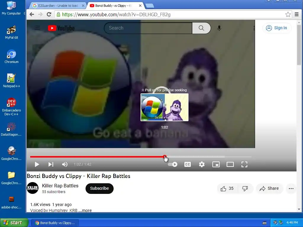
Task: Skip to next video
Action: [x=51, y=164]
